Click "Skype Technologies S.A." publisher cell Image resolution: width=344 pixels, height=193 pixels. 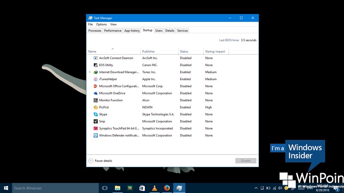coord(158,114)
